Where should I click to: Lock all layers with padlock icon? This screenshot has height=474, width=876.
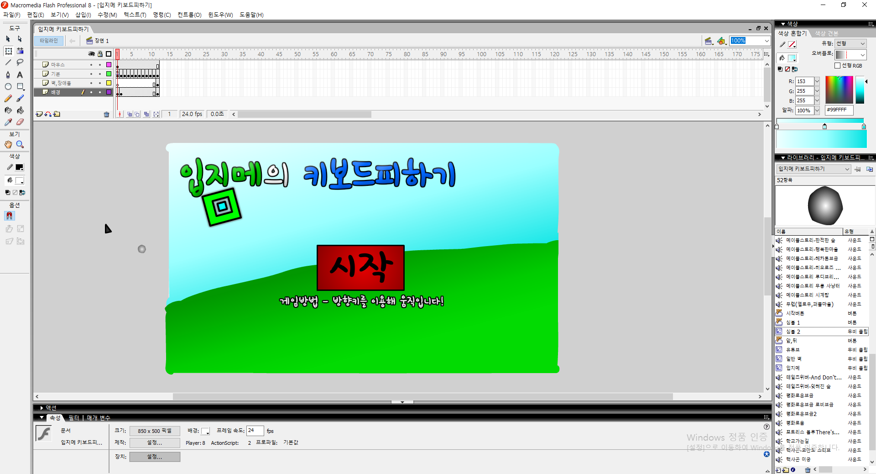click(x=100, y=54)
